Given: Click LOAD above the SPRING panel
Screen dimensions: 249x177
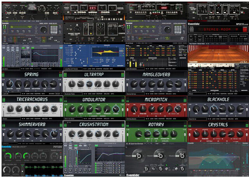Looking at the screenshot, I should [27, 69].
